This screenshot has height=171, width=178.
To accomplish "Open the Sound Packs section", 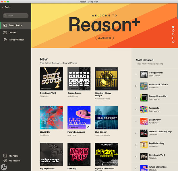I will (x=16, y=25).
